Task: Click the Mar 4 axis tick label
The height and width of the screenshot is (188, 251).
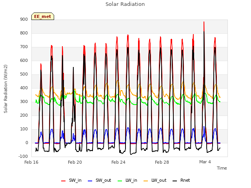Action: (205, 162)
